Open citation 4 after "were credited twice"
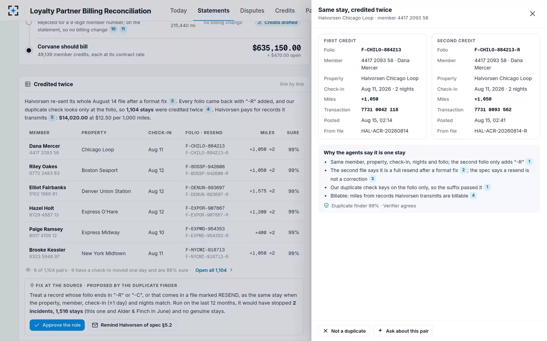Image resolution: width=547 pixels, height=341 pixels. [x=208, y=109]
